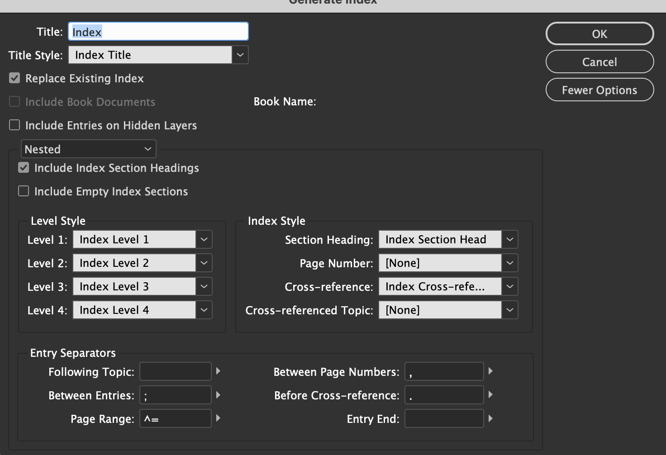Click Cancel to dismiss the dialog
Image resolution: width=666 pixels, height=455 pixels.
[599, 62]
